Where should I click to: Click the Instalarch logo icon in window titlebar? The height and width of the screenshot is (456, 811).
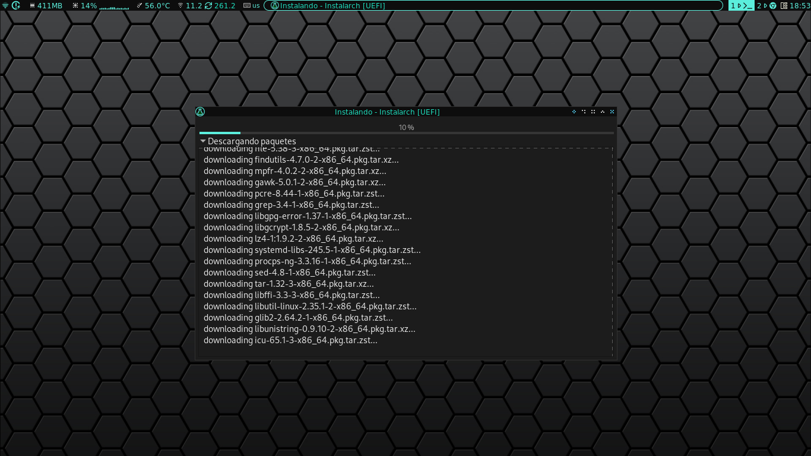pyautogui.click(x=200, y=112)
